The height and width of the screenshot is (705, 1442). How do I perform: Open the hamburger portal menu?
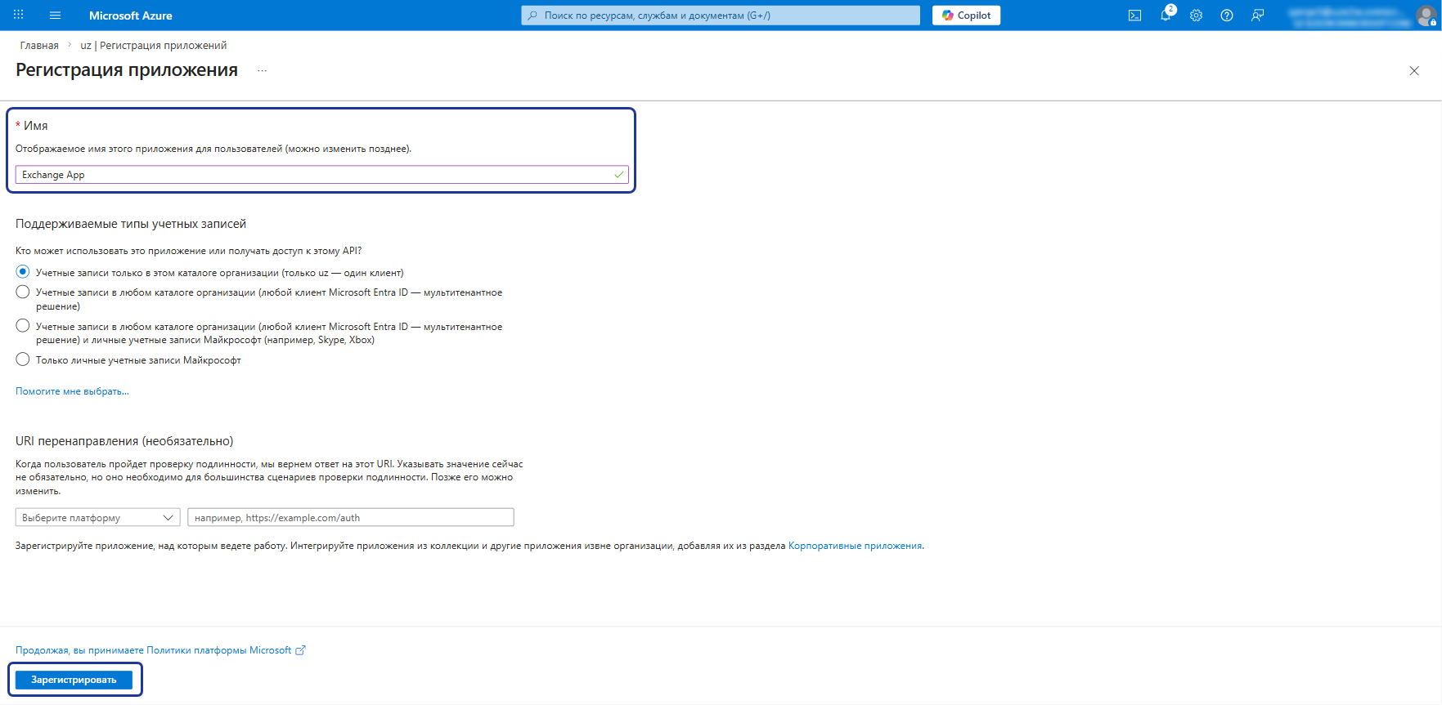tap(55, 15)
